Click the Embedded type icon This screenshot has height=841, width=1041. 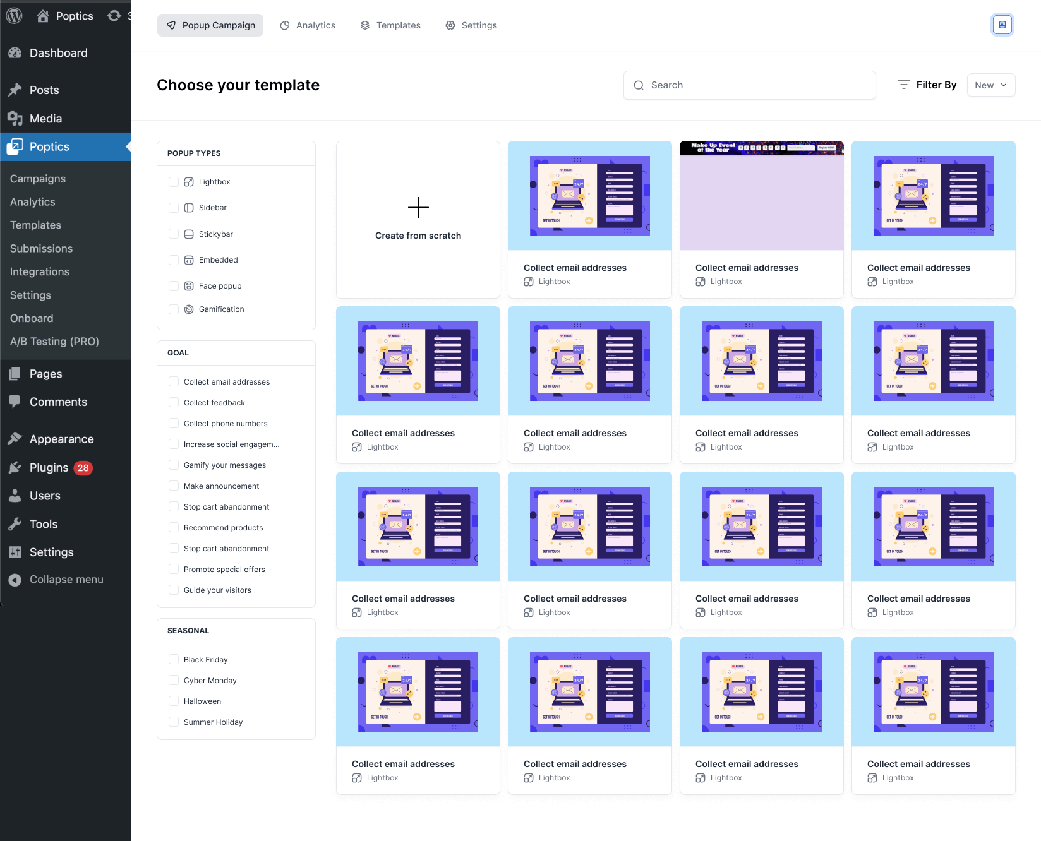pos(189,260)
